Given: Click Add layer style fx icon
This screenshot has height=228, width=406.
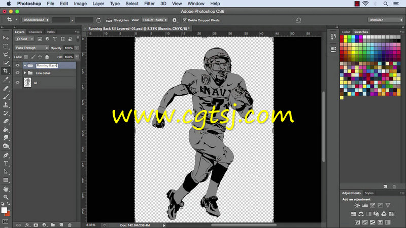Looking at the screenshot, I should pyautogui.click(x=27, y=225).
